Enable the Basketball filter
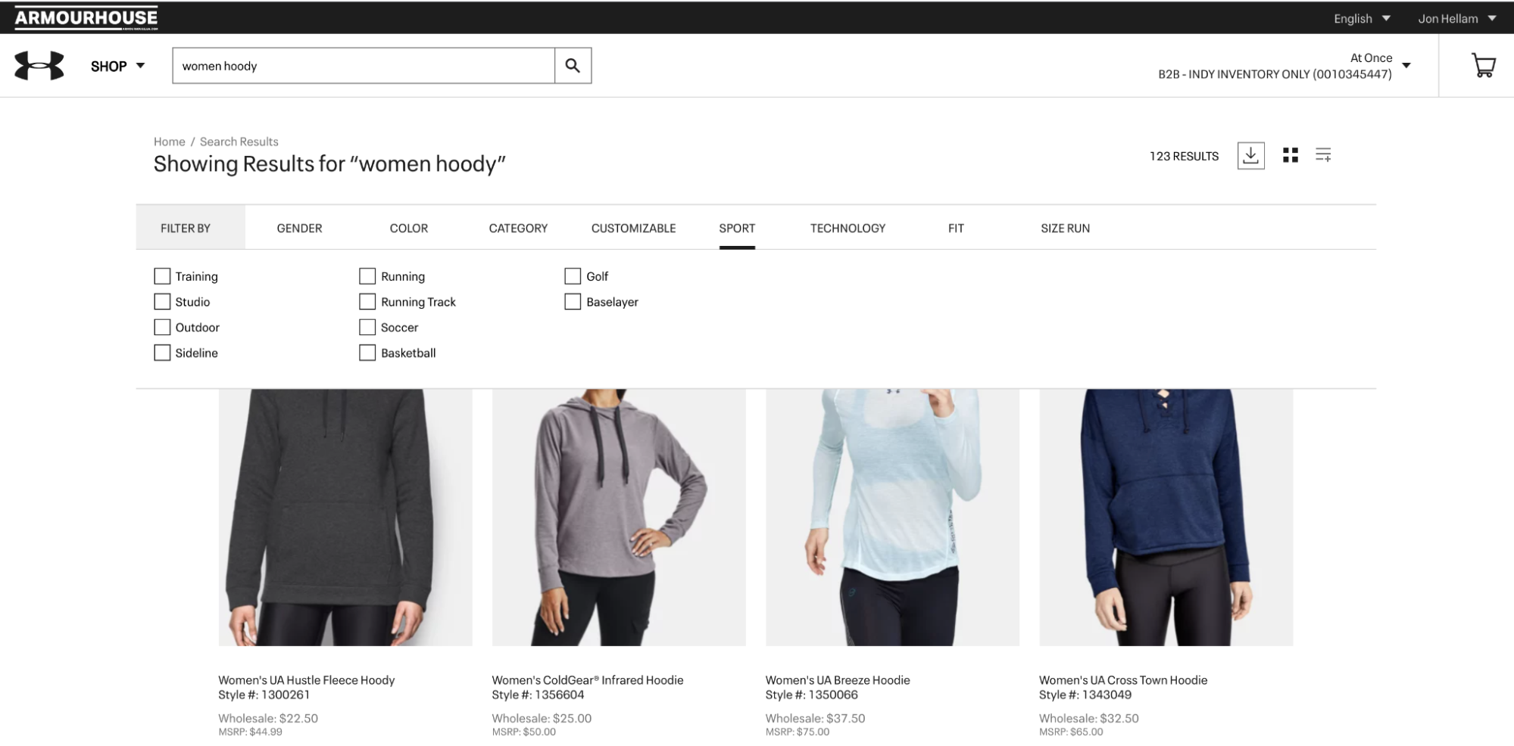Image resolution: width=1514 pixels, height=746 pixels. tap(367, 353)
